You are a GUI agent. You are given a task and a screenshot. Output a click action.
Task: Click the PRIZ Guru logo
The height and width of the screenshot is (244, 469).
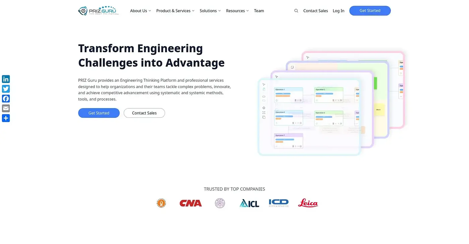click(x=99, y=11)
